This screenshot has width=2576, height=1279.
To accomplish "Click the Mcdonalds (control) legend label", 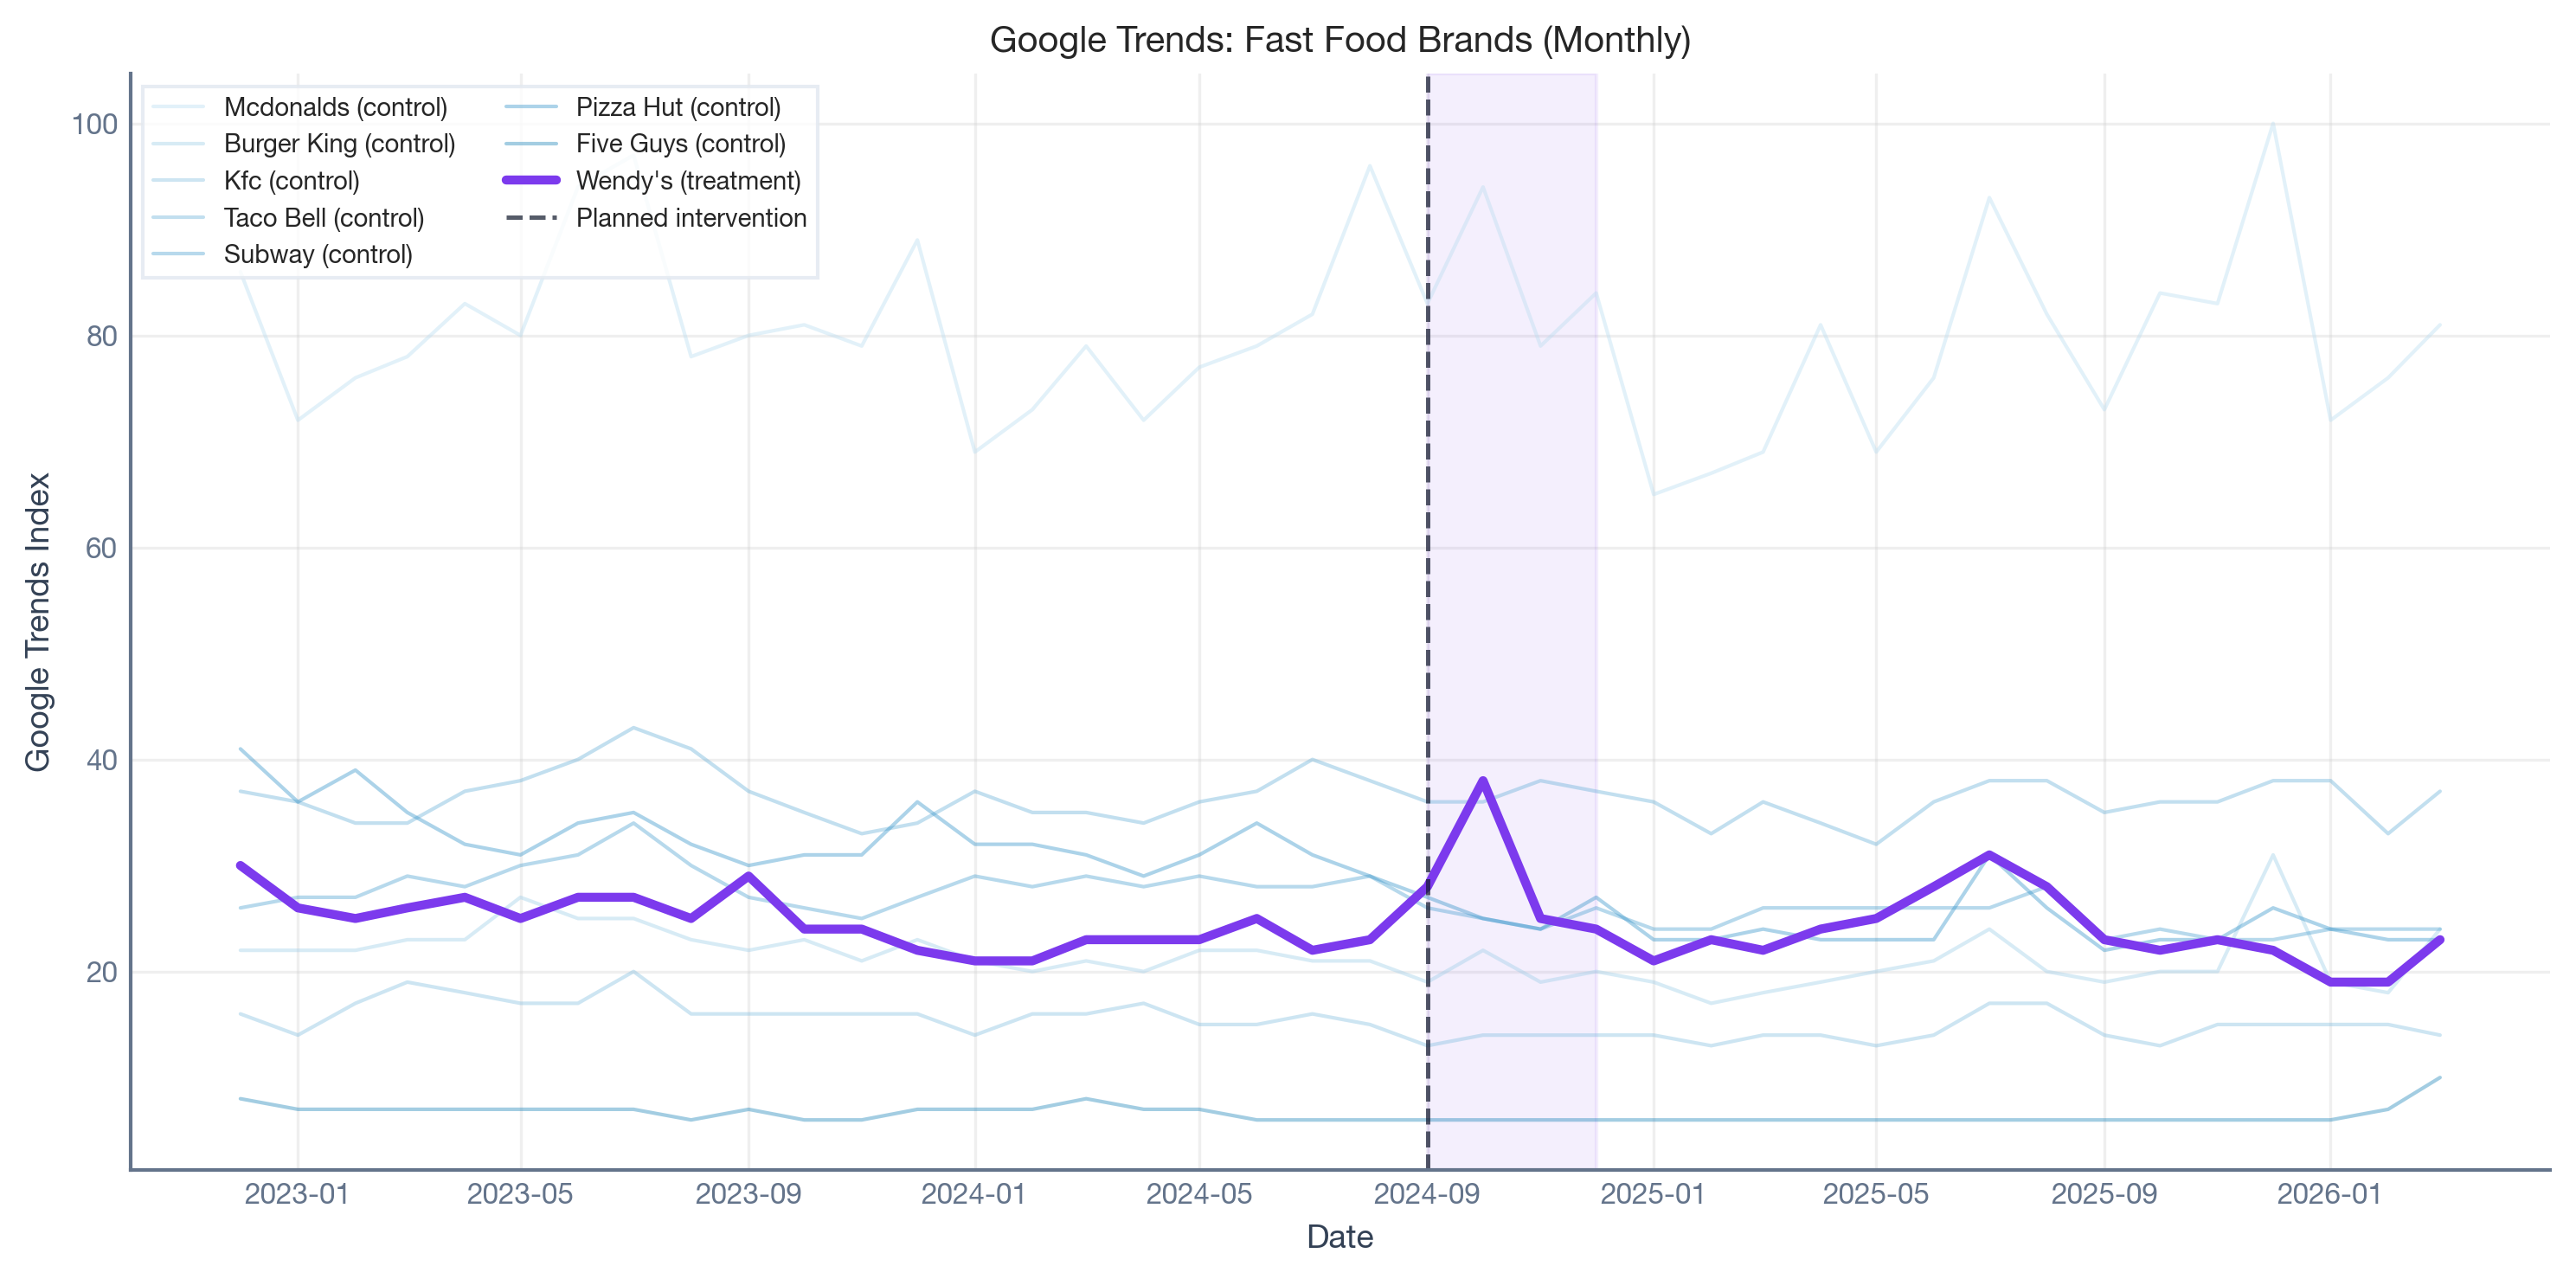I will 335,107.
